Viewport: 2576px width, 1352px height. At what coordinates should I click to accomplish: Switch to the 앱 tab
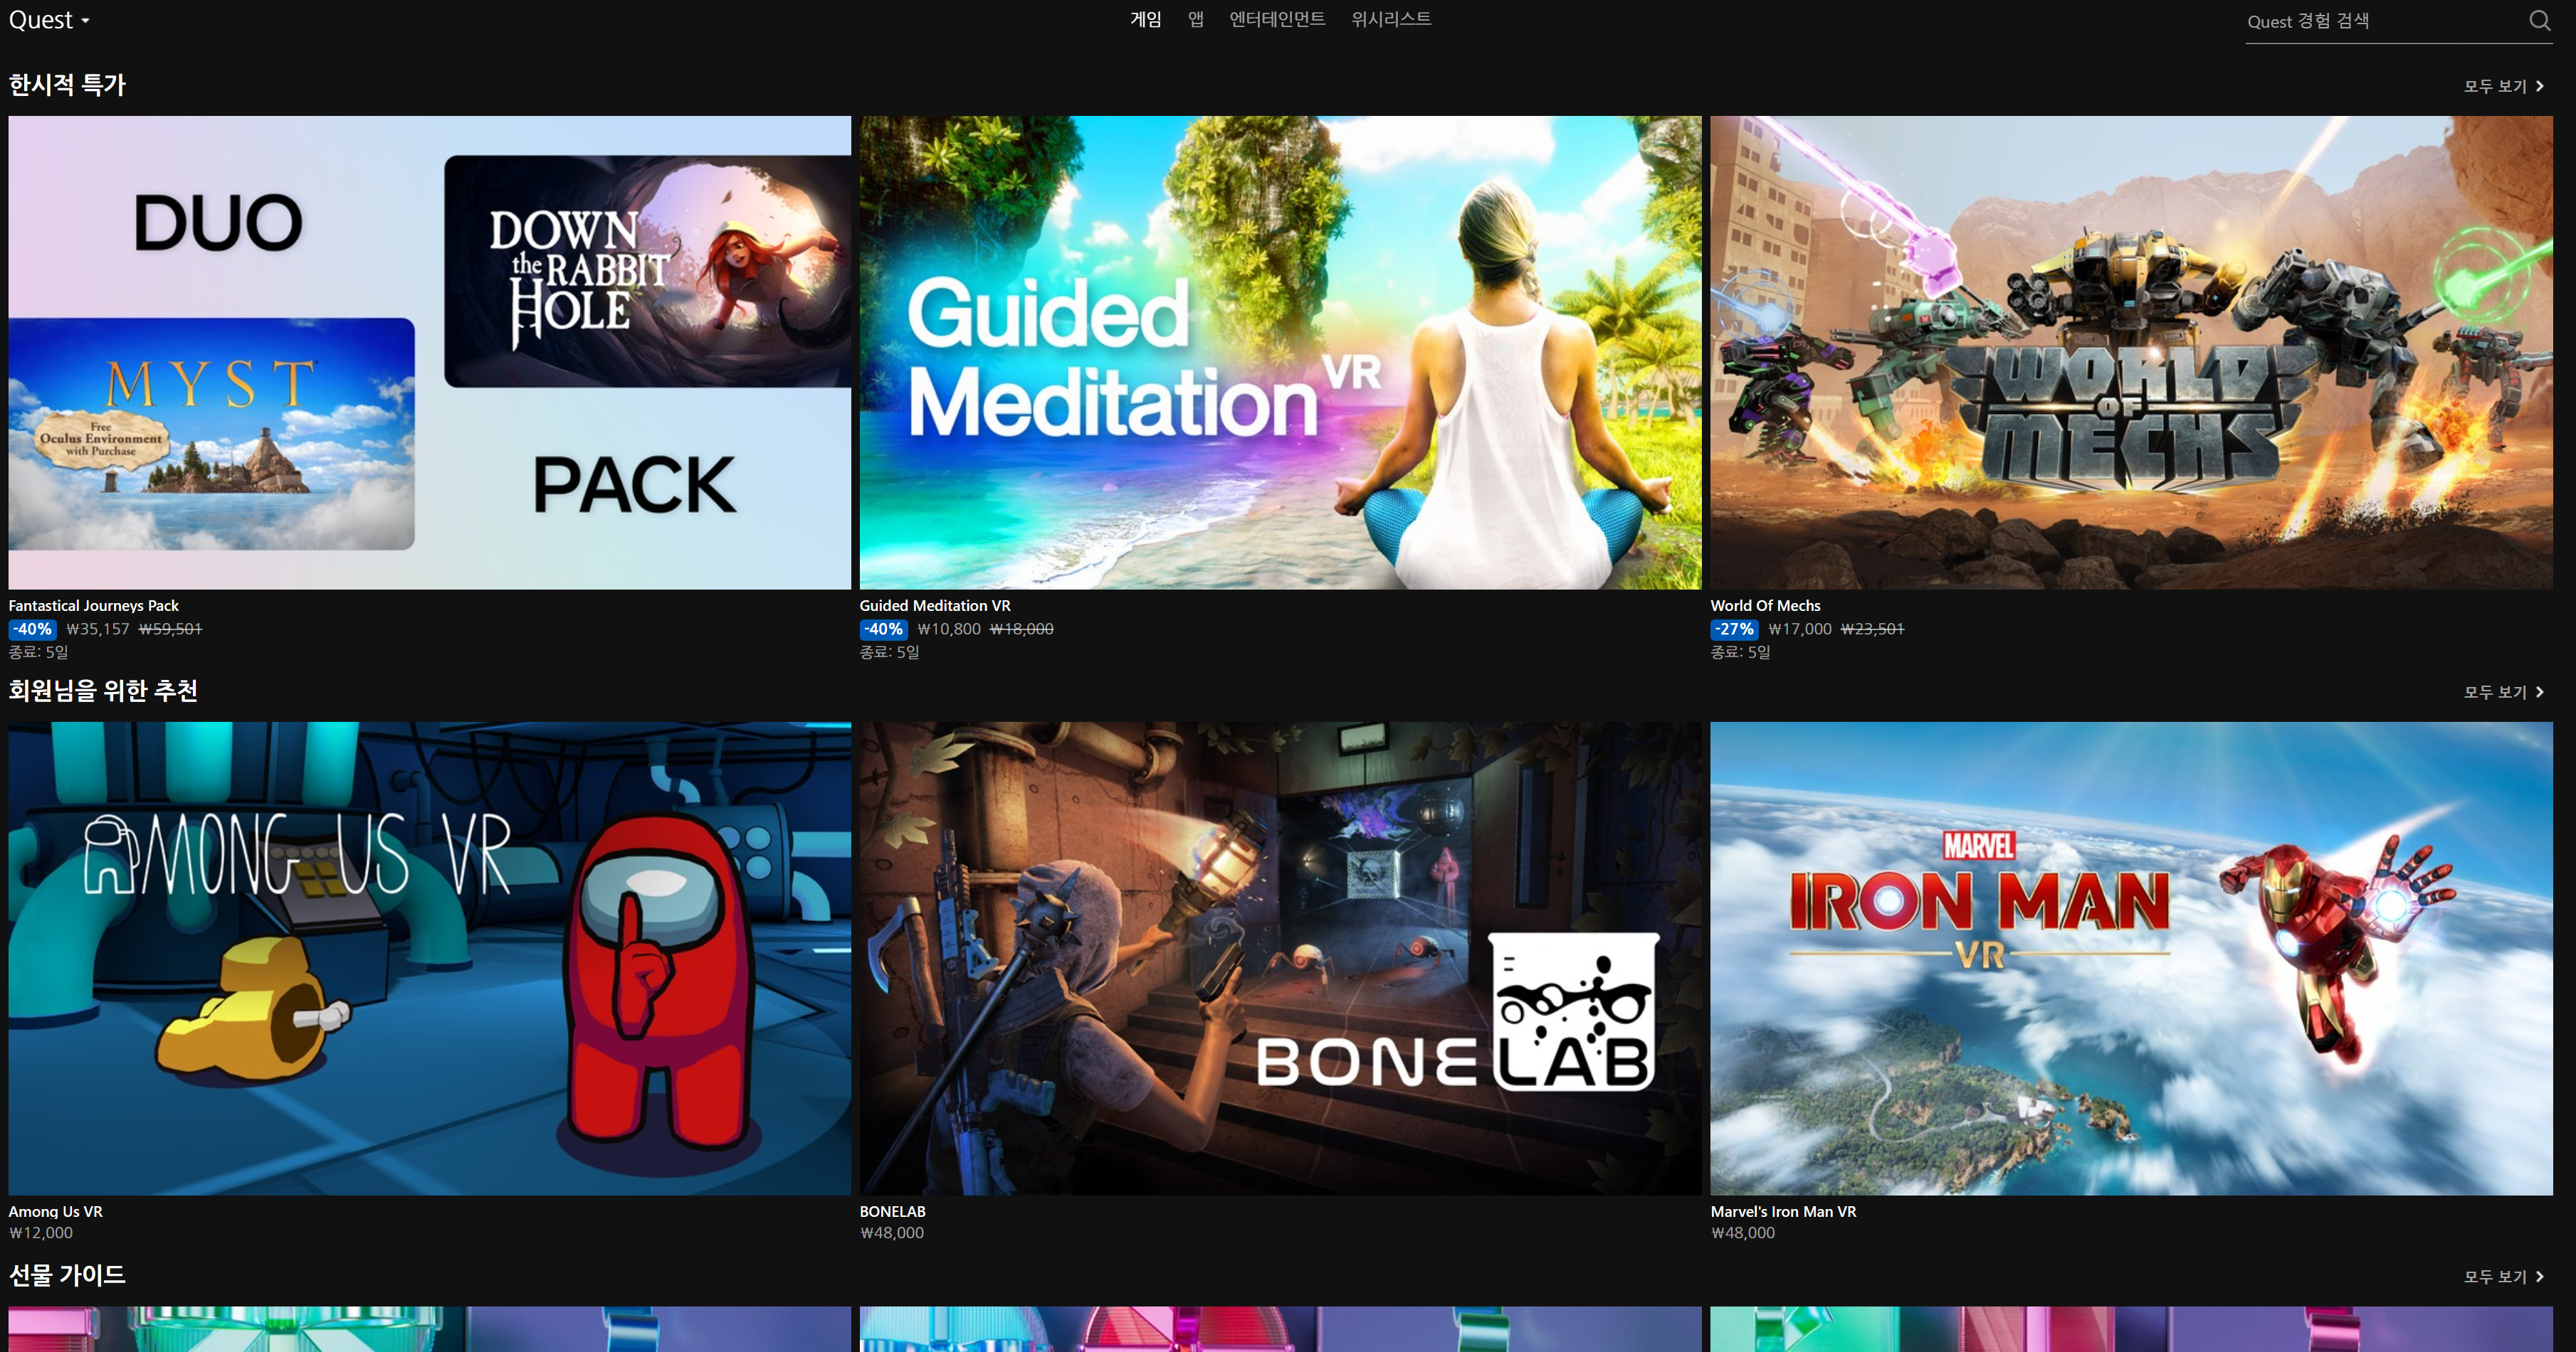tap(1195, 19)
